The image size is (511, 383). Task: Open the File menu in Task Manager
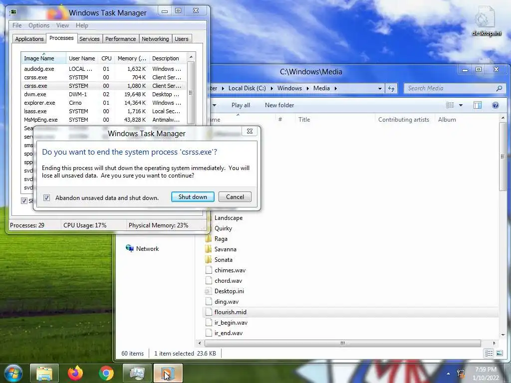coord(17,25)
